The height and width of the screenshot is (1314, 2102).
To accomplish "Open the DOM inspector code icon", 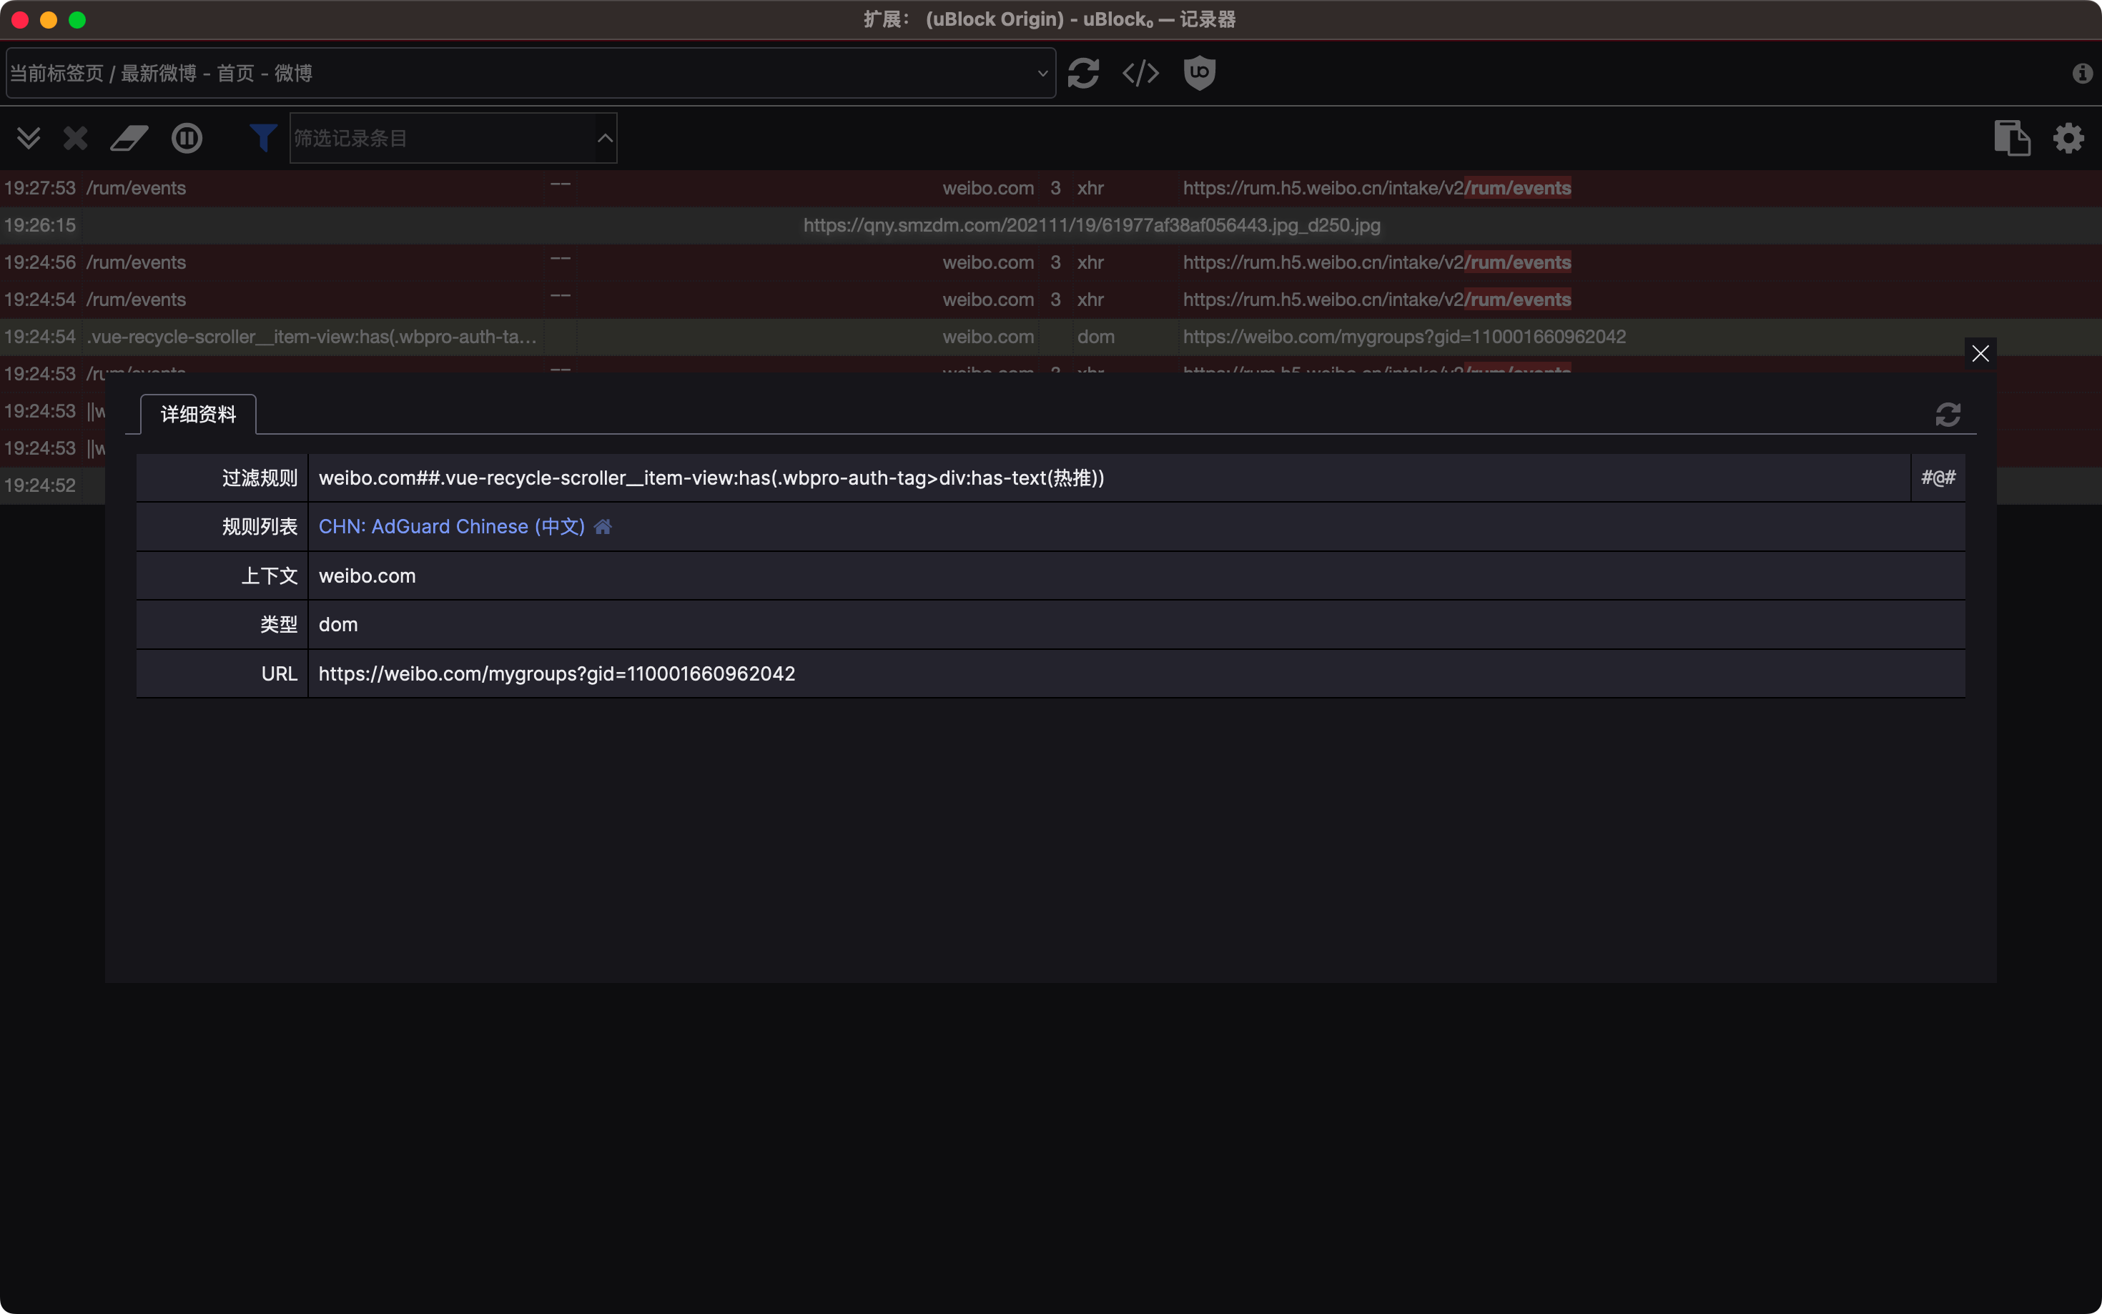I will tap(1140, 73).
